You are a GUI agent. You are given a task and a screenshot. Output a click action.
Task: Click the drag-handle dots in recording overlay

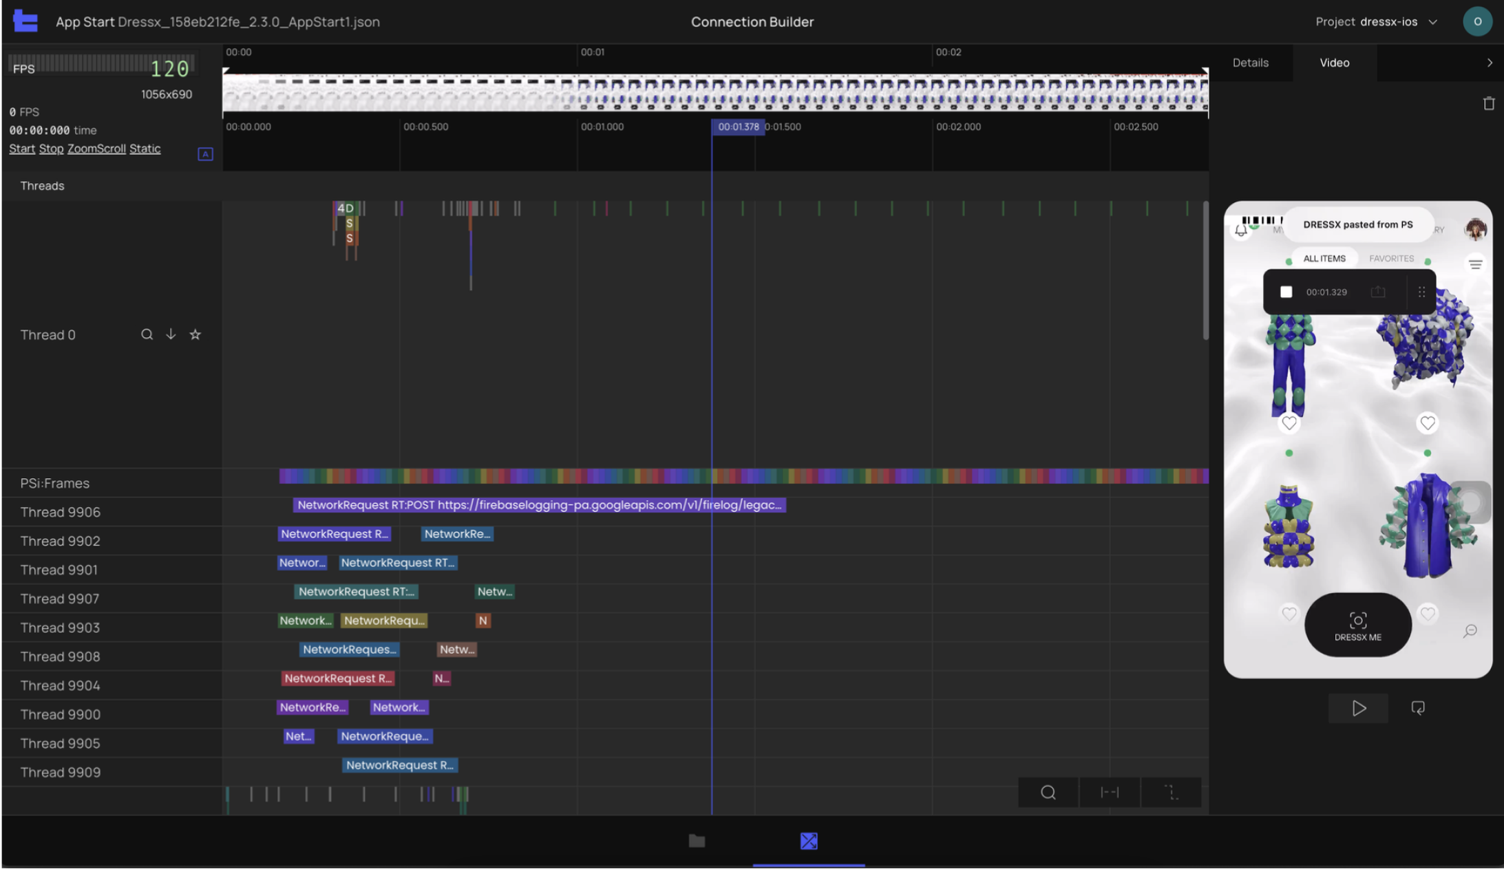click(x=1421, y=292)
